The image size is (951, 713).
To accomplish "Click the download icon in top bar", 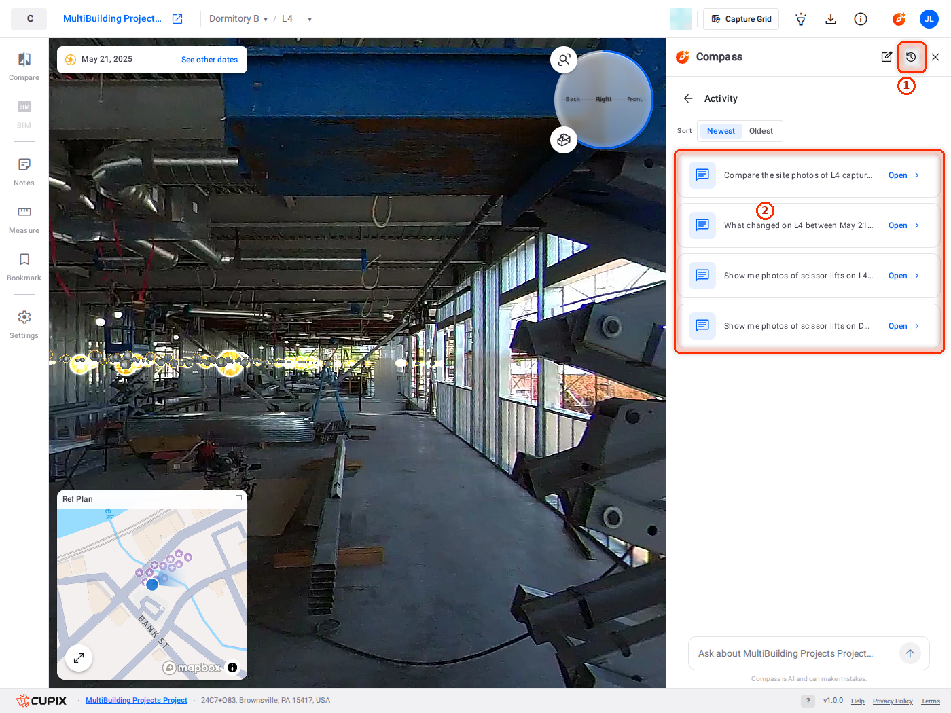I will pos(831,19).
